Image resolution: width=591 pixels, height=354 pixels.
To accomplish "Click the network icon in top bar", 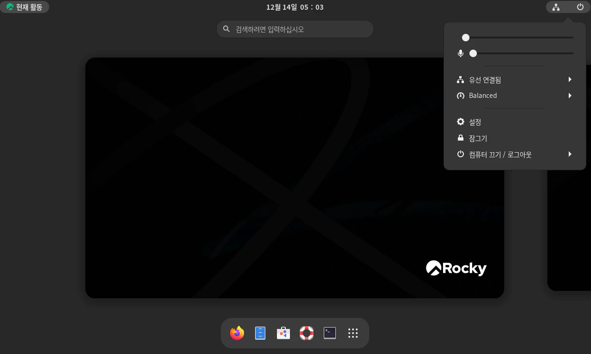I will click(556, 7).
